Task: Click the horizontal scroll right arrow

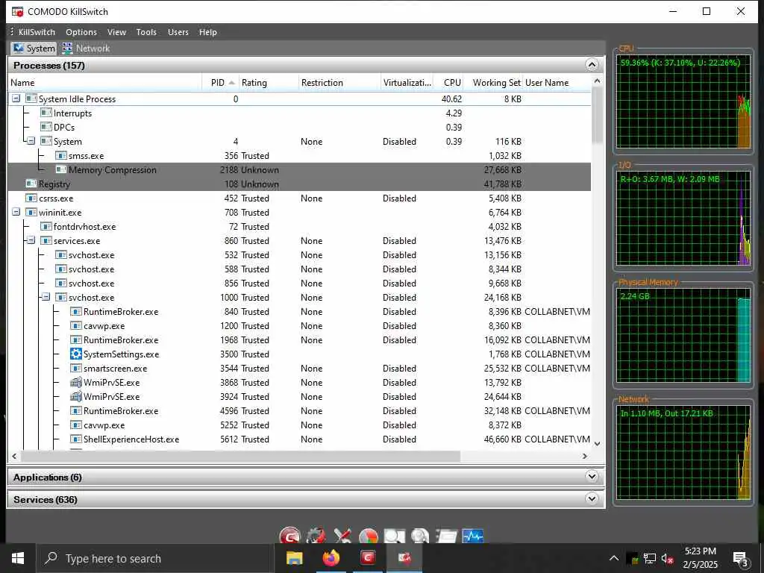Action: pos(585,456)
